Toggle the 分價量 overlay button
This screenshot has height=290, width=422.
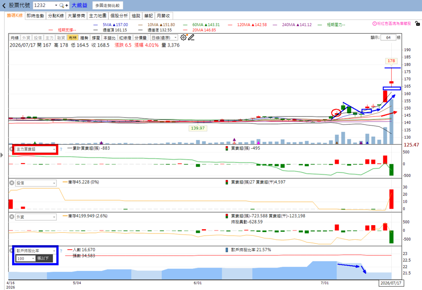coord(141,38)
